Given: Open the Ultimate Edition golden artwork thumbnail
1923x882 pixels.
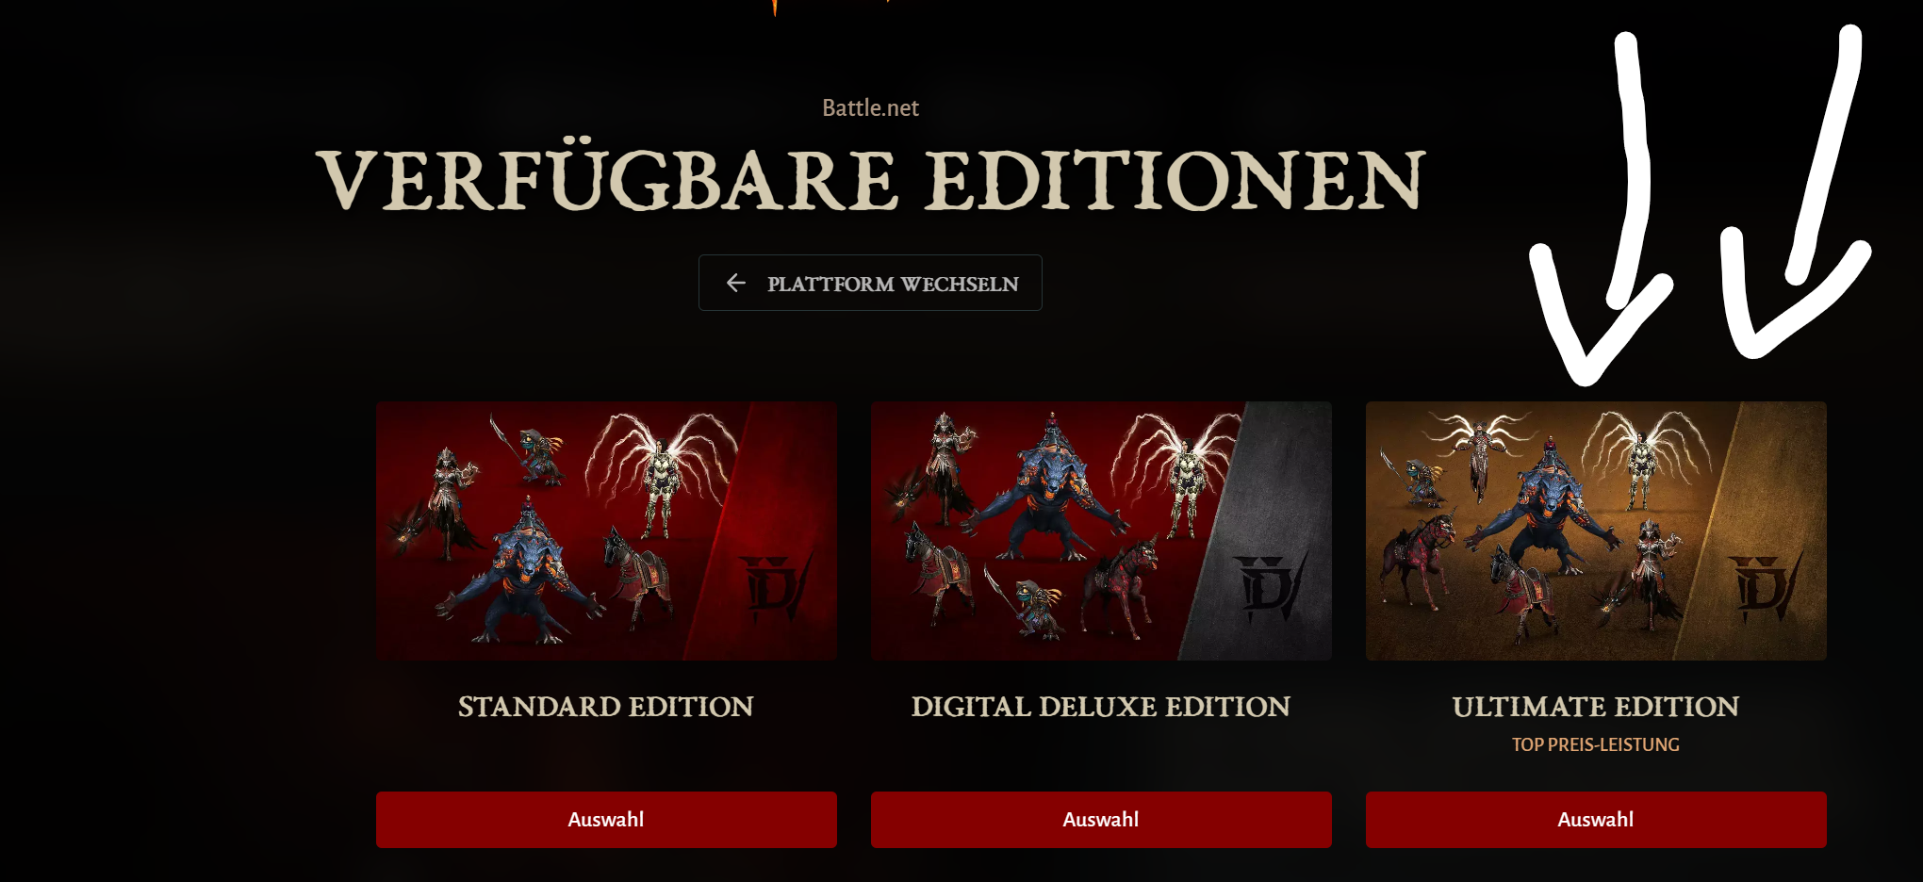Looking at the screenshot, I should click(1596, 531).
